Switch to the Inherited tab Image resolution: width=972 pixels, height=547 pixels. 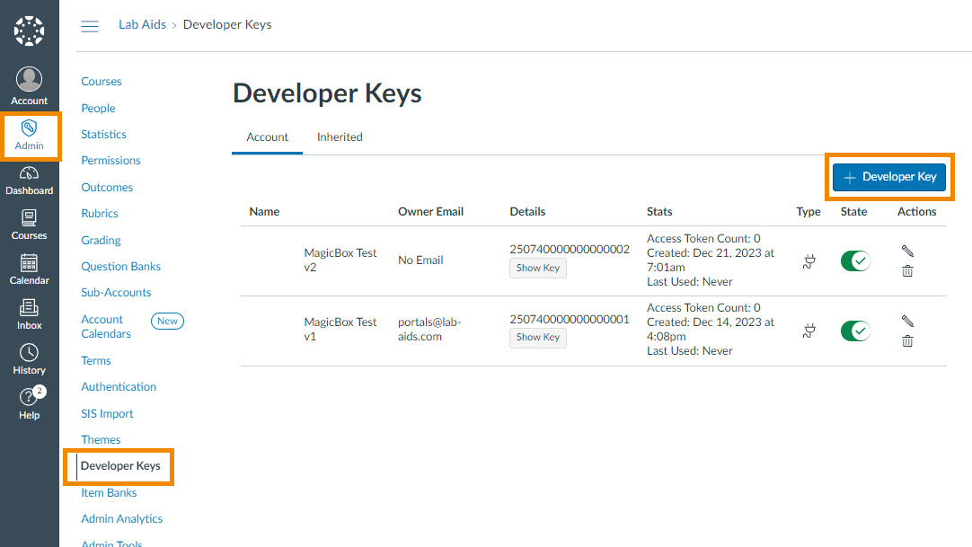coord(340,137)
